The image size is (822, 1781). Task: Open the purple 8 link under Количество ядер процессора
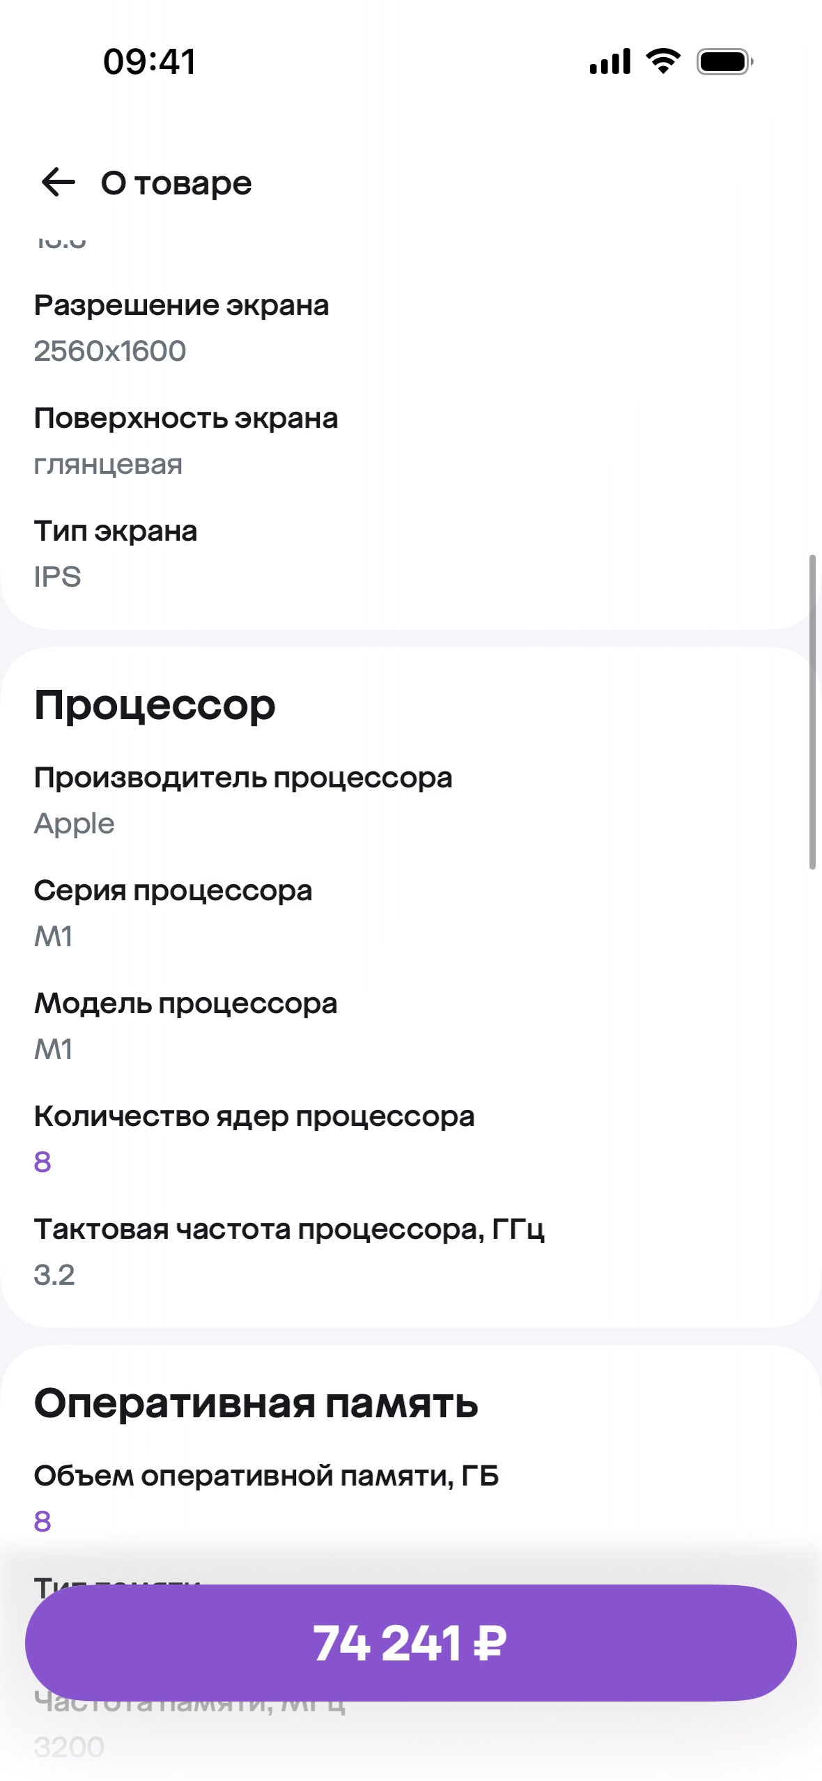[42, 1162]
